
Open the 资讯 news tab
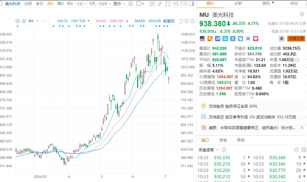pos(266,3)
